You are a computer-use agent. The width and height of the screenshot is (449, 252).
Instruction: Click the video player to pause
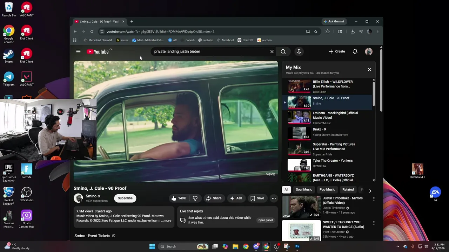pos(176,121)
